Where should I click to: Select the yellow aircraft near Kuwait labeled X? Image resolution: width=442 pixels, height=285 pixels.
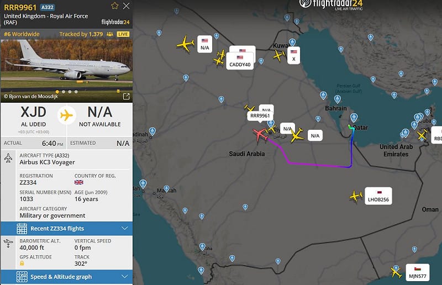(278, 55)
